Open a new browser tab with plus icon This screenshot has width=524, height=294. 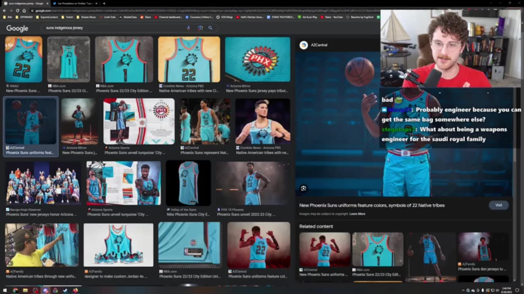click(x=104, y=3)
